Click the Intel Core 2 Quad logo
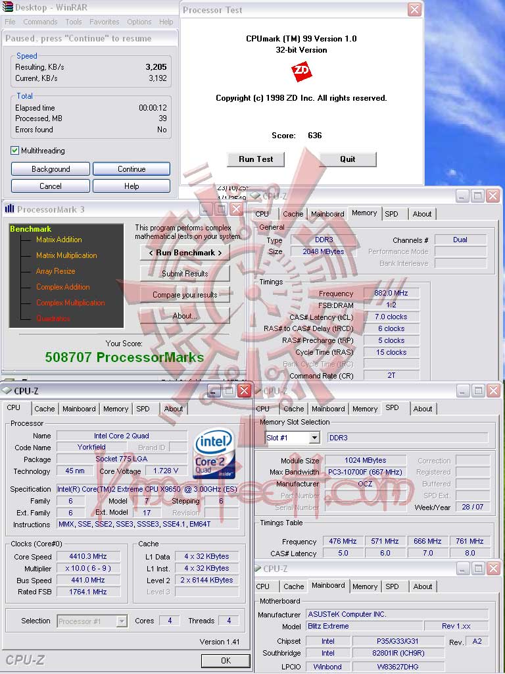 (x=214, y=454)
